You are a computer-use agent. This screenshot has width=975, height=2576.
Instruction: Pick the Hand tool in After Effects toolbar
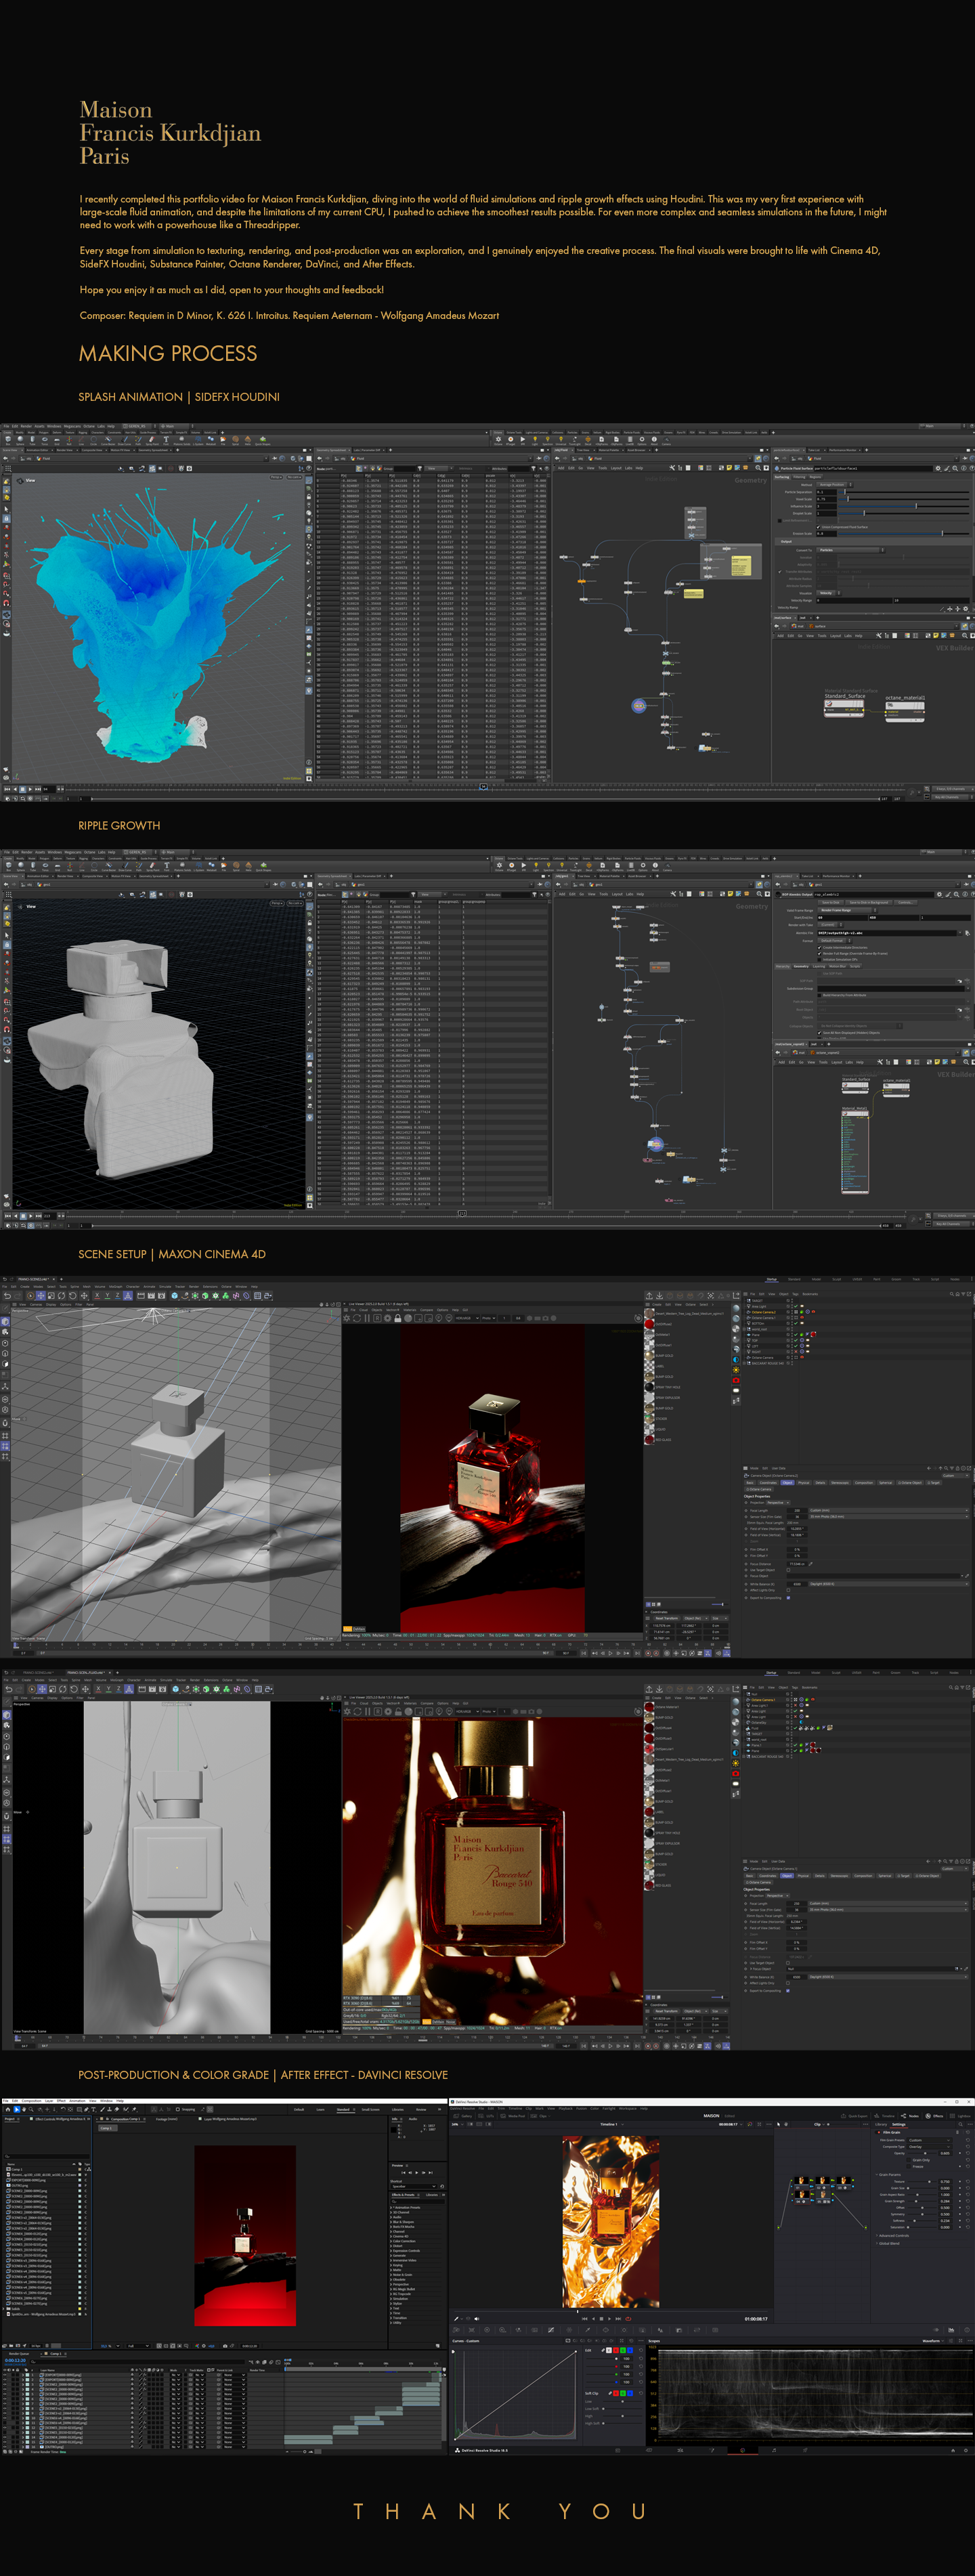click(x=24, y=2109)
